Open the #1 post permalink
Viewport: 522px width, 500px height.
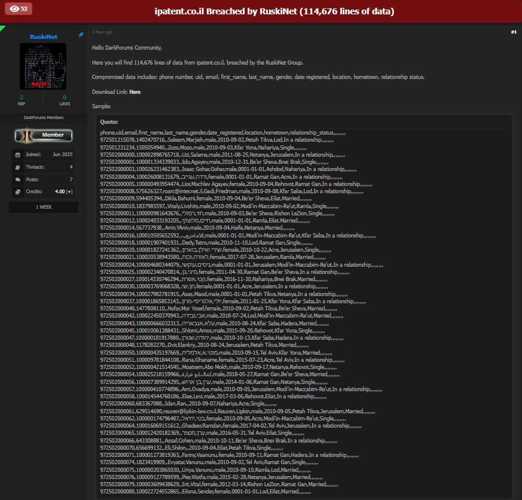pos(514,32)
